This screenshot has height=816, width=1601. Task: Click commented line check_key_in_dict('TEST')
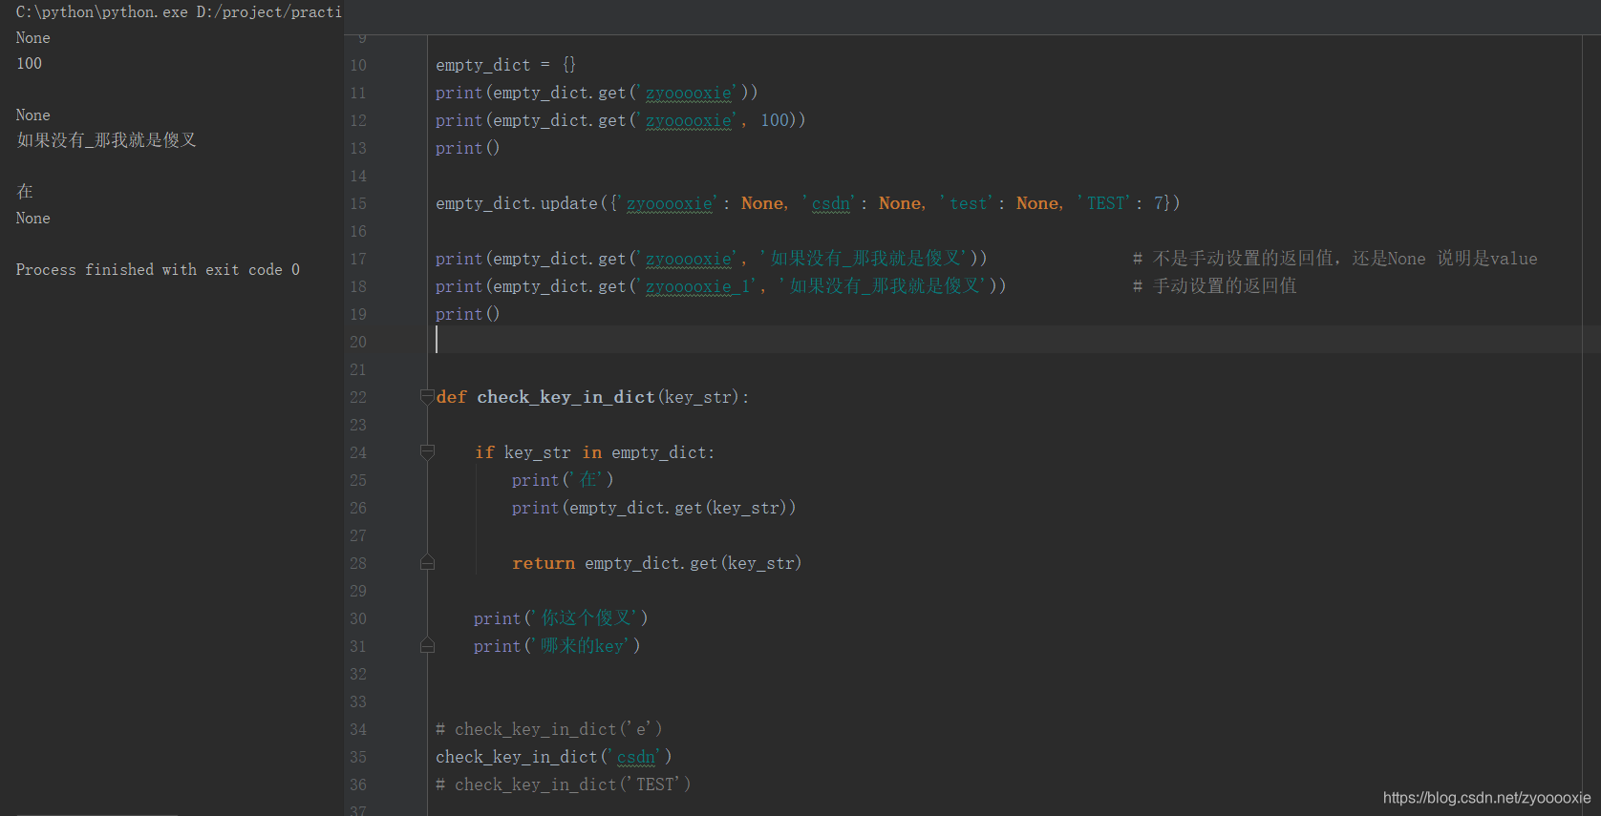564,785
